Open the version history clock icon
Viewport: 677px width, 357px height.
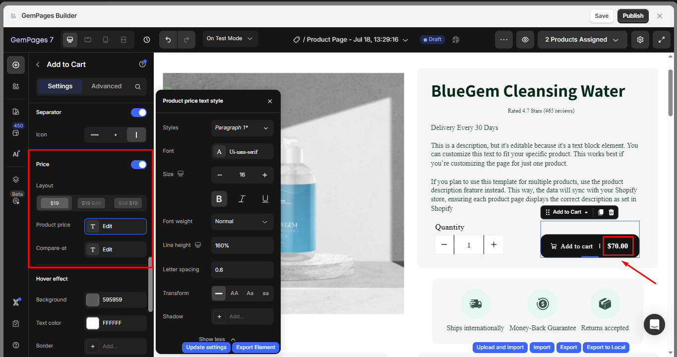click(146, 40)
